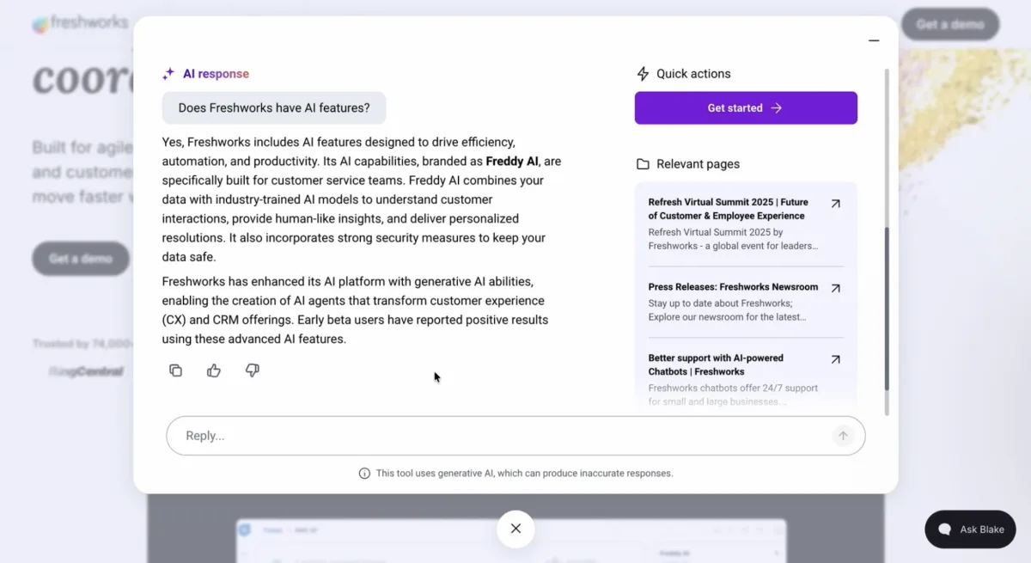The width and height of the screenshot is (1031, 563).
Task: Open Press Releases: Freshworks Newsroom title
Action: pyautogui.click(x=733, y=287)
